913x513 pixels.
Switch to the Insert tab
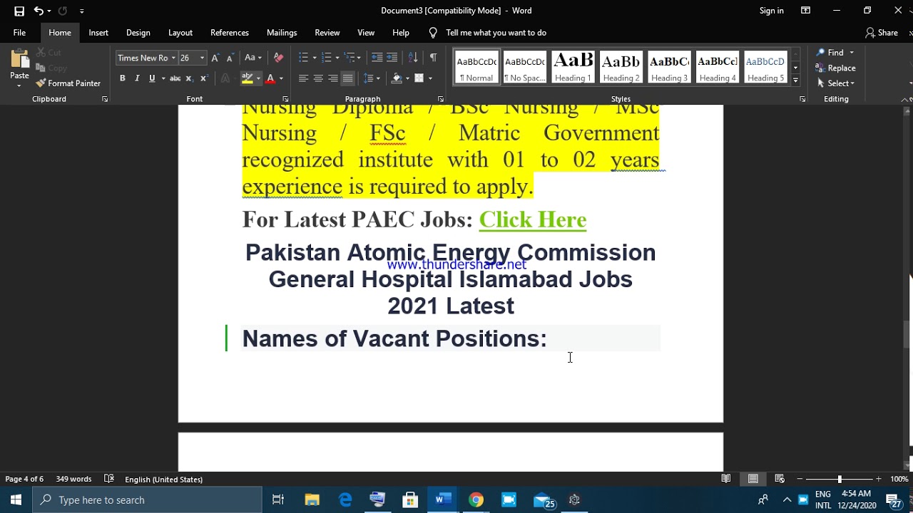click(x=98, y=33)
